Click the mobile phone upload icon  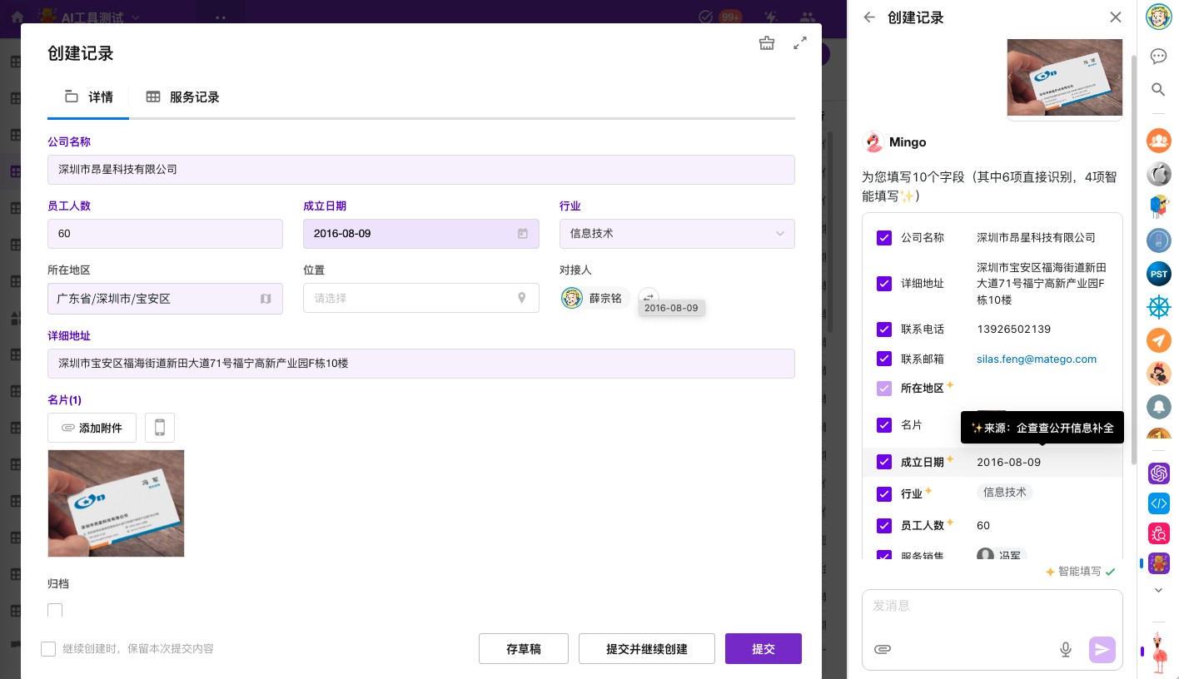point(160,428)
